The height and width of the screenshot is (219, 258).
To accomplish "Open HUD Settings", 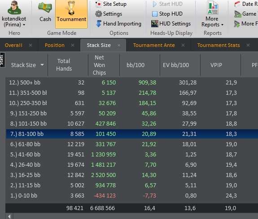I will (171, 24).
